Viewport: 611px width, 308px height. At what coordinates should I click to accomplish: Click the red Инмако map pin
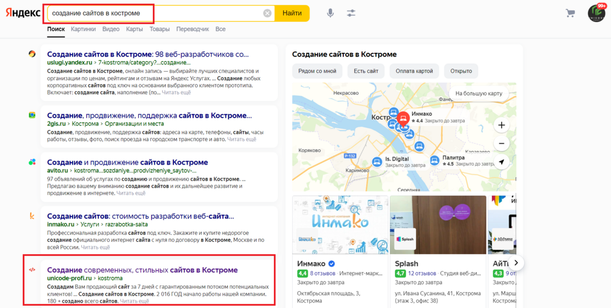point(403,119)
